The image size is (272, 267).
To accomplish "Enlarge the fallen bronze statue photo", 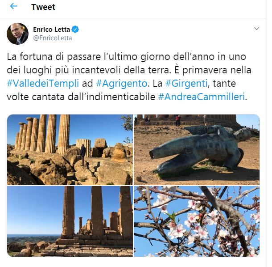I will (x=197, y=150).
